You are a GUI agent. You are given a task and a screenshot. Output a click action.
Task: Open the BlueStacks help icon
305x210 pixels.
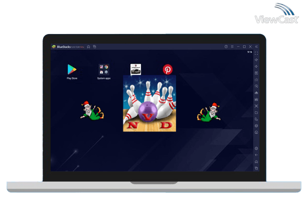[226, 47]
